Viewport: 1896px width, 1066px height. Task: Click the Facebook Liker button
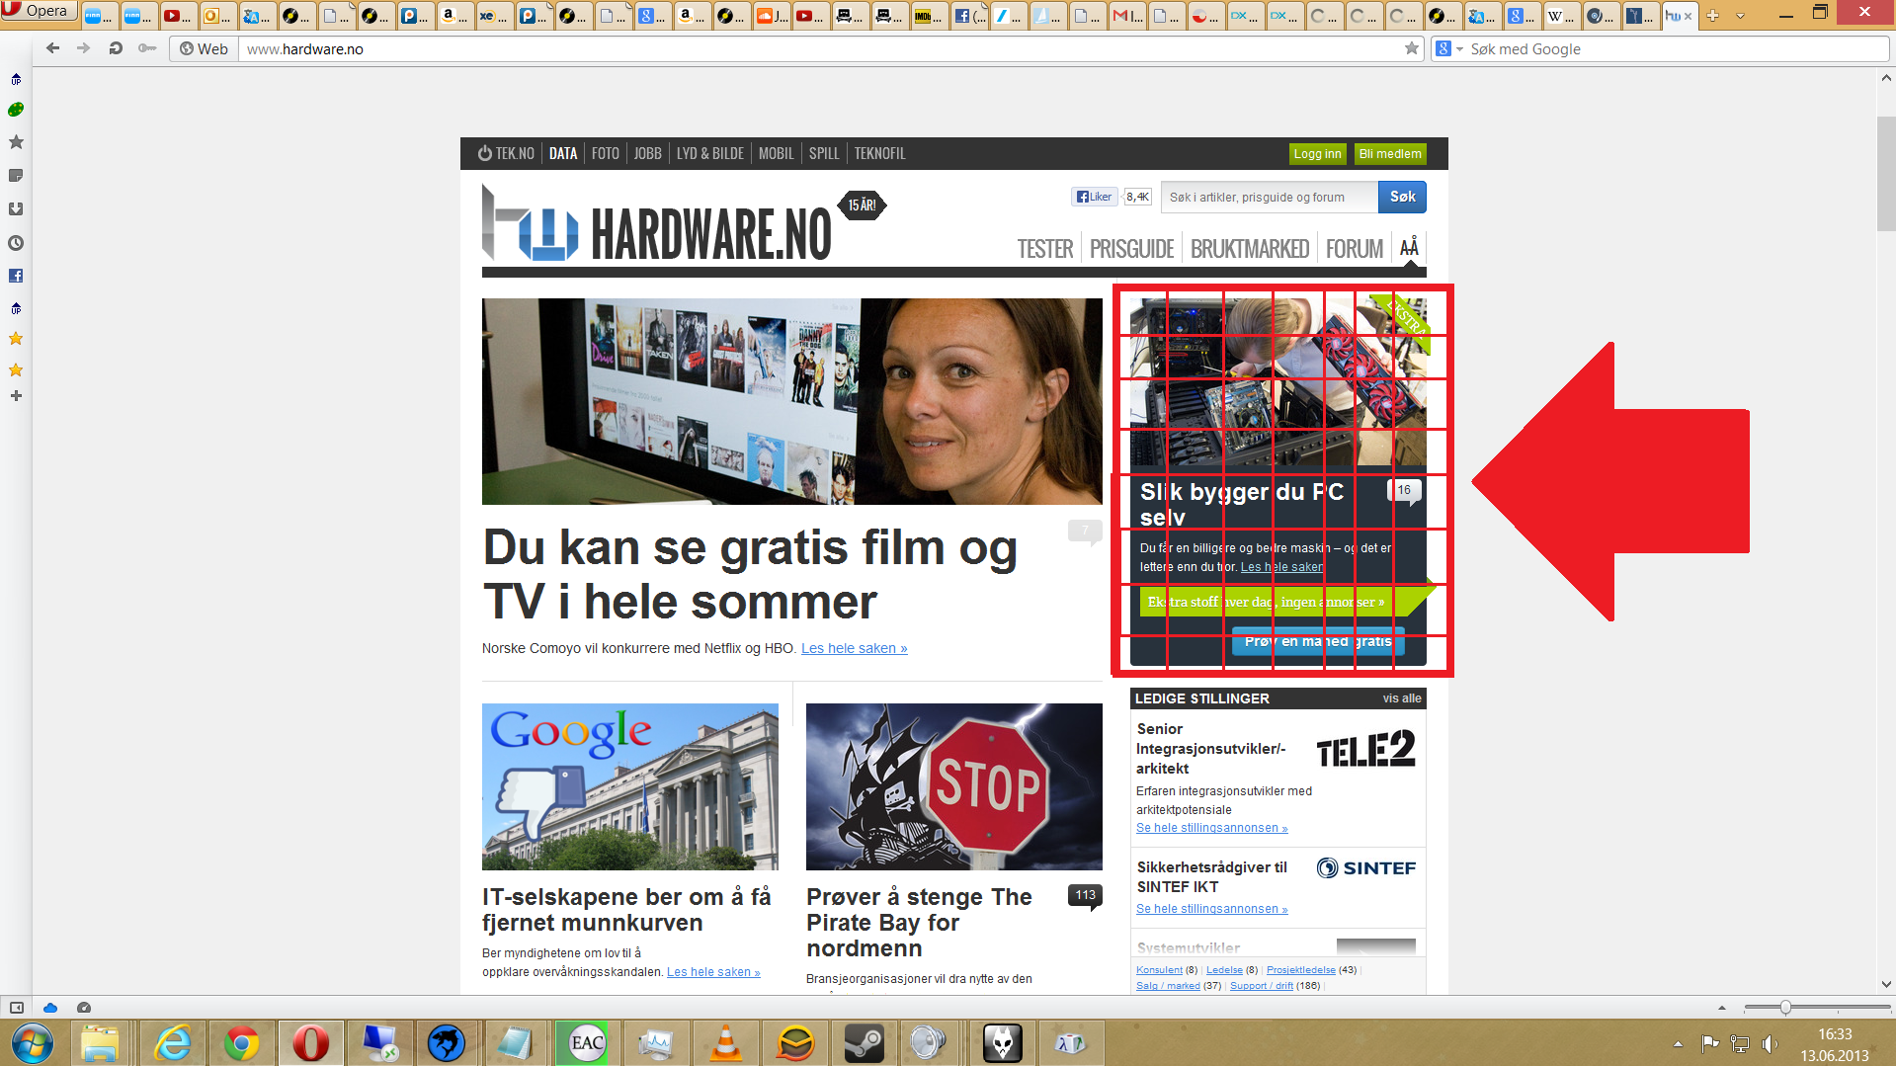click(1095, 197)
